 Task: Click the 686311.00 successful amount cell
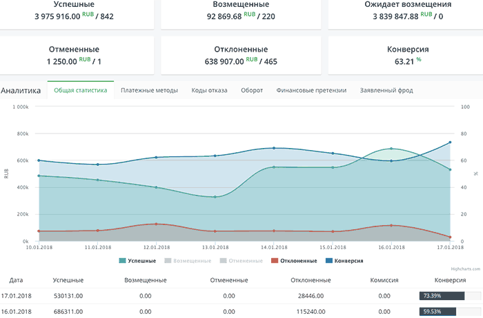(68, 312)
